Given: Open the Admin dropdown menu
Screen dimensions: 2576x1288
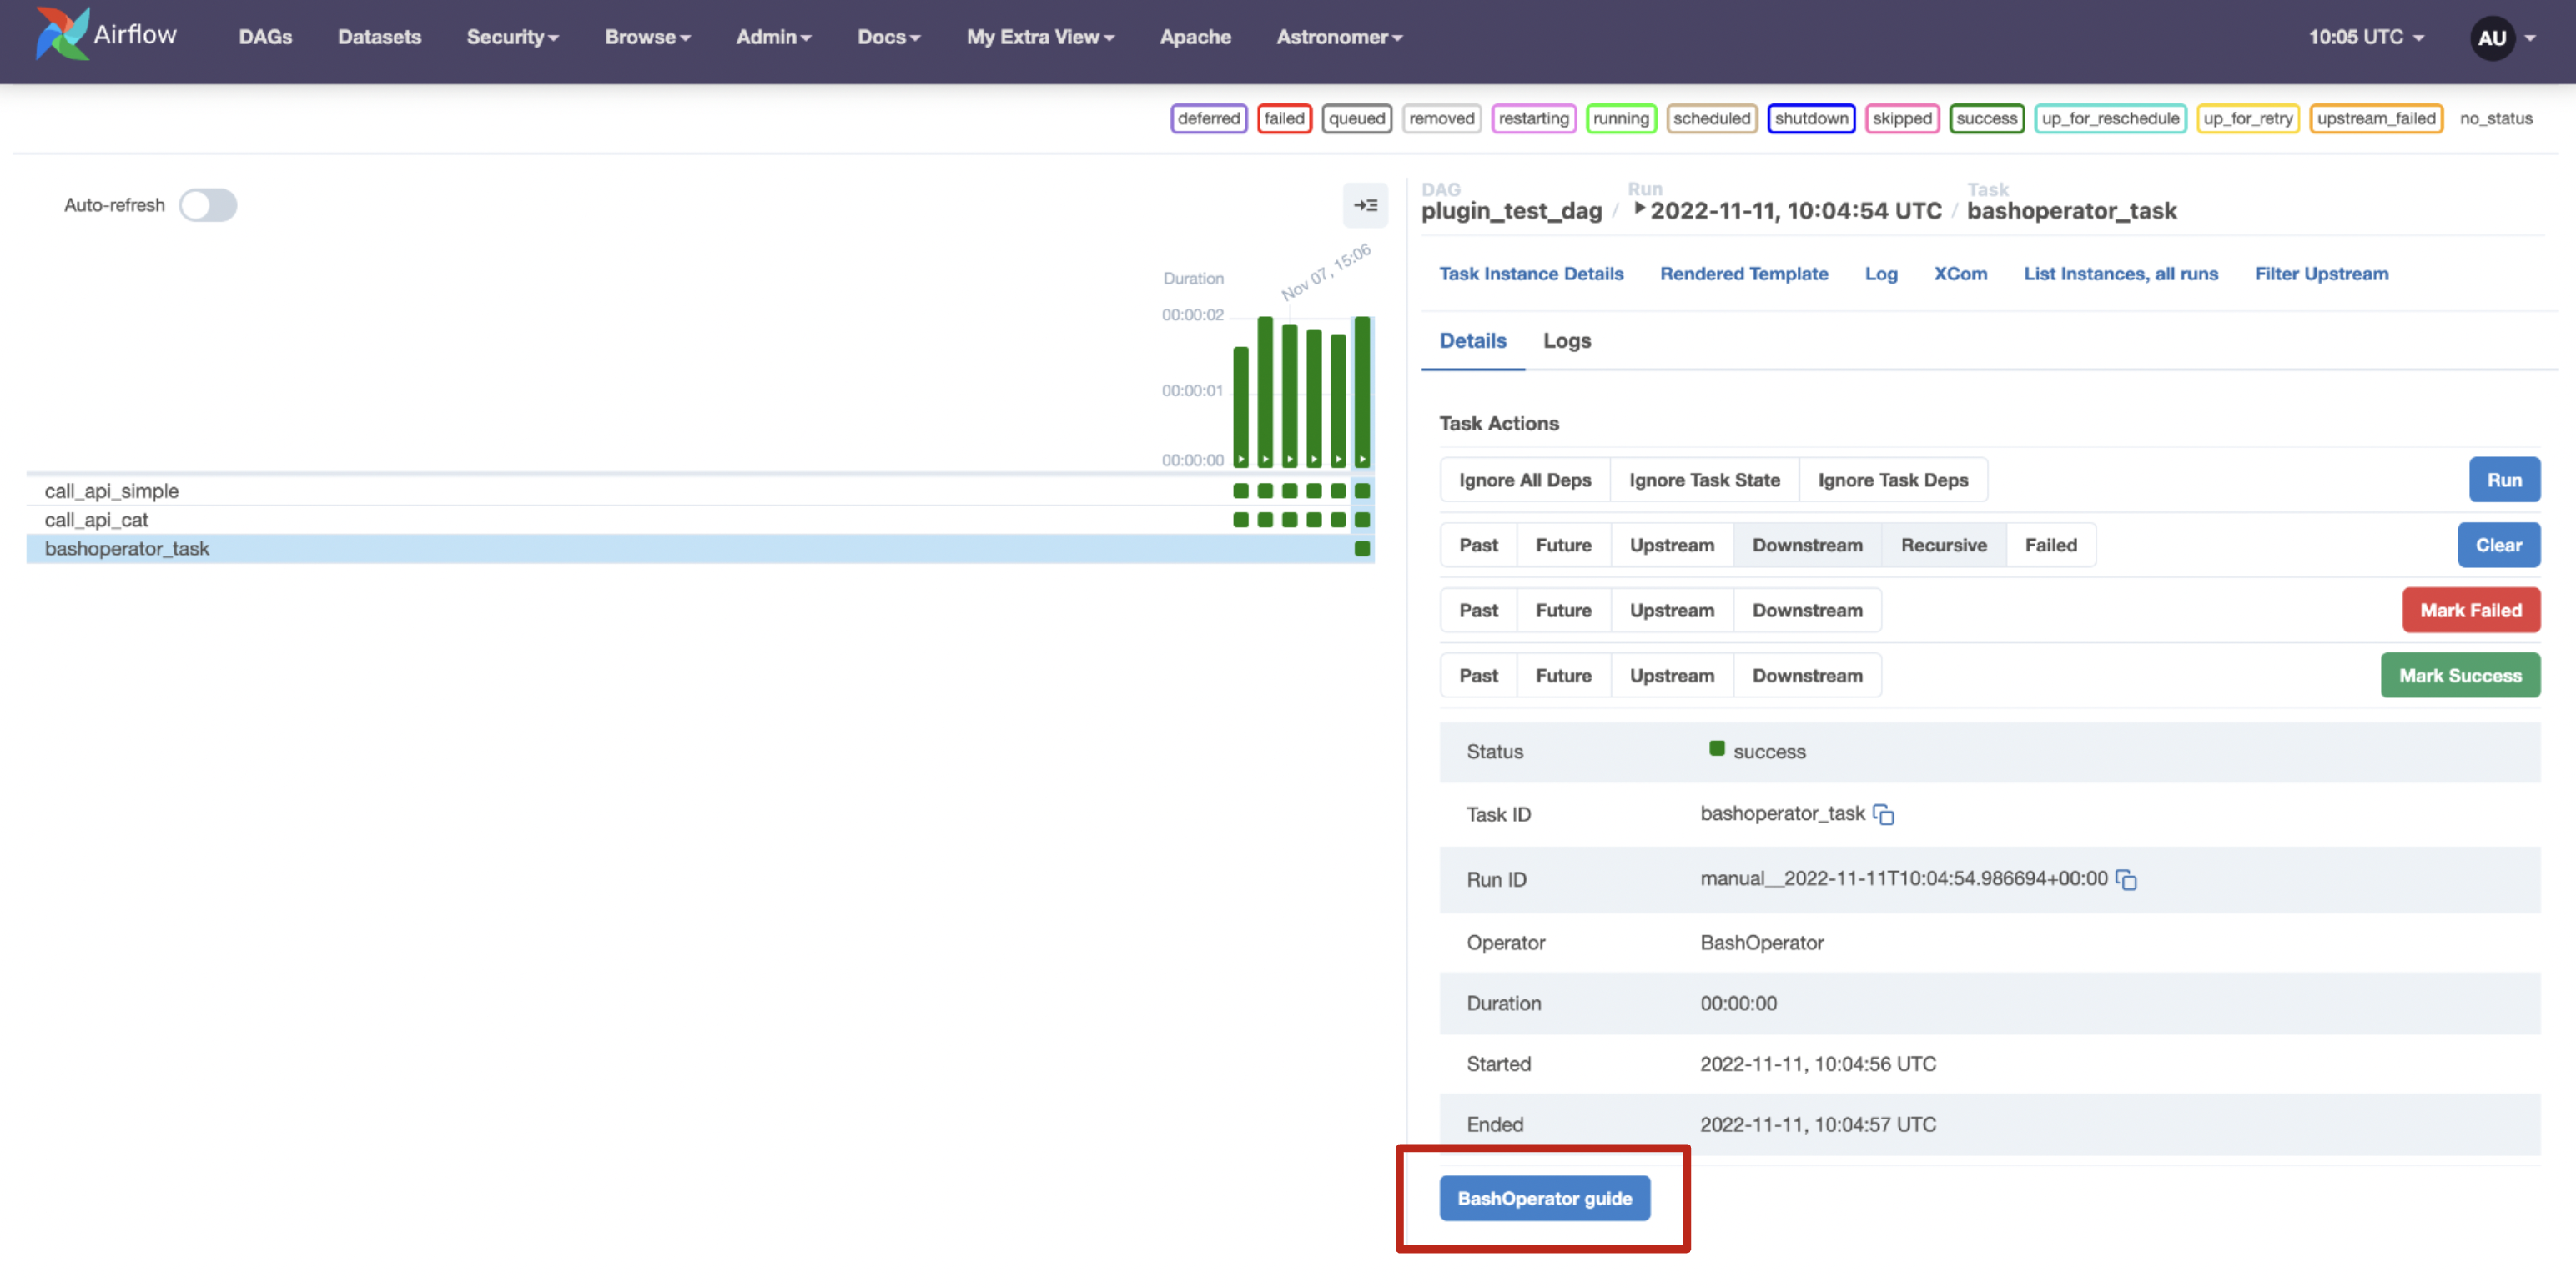Looking at the screenshot, I should (x=772, y=34).
